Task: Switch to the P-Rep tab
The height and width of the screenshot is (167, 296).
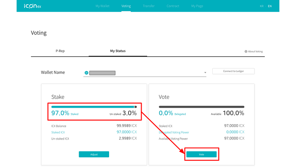Action: click(x=60, y=51)
